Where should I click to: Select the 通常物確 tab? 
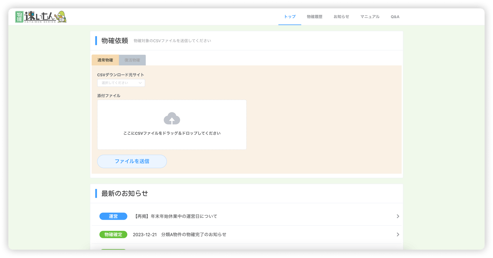coord(105,60)
